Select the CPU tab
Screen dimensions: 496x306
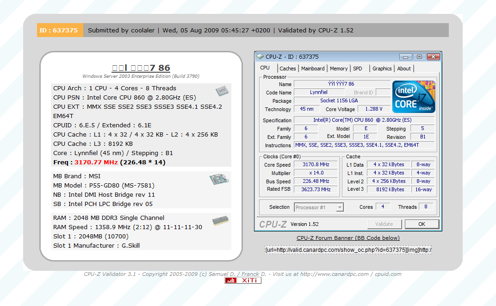point(265,68)
